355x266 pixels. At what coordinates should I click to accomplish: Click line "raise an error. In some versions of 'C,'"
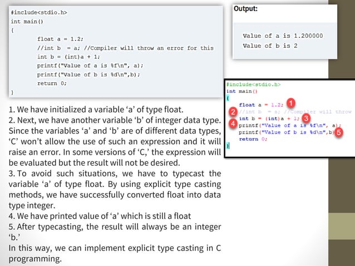pos(115,152)
